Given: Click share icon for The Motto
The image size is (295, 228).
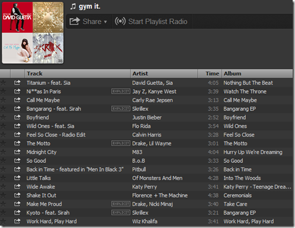Looking at the screenshot, I should click(17, 143).
